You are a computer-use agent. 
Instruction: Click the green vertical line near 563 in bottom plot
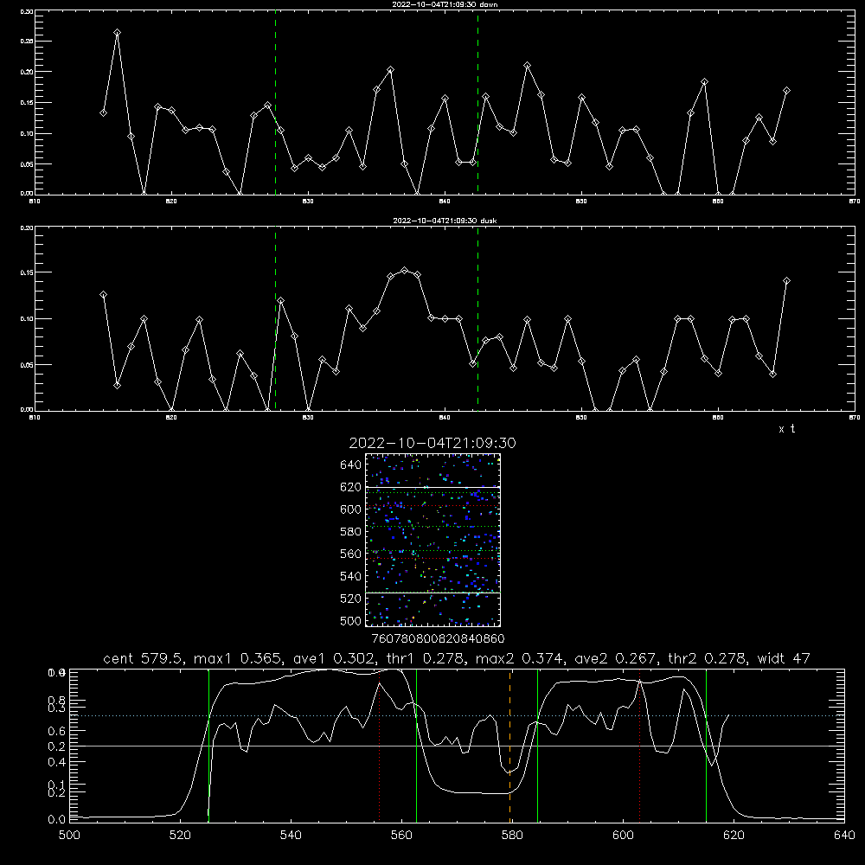click(x=417, y=746)
